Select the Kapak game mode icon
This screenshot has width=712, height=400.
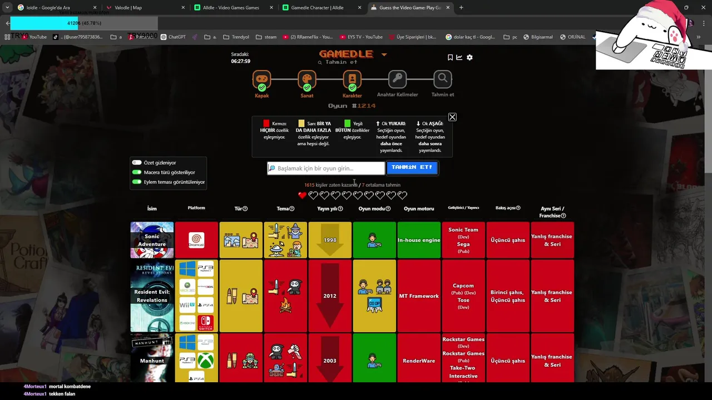click(261, 80)
